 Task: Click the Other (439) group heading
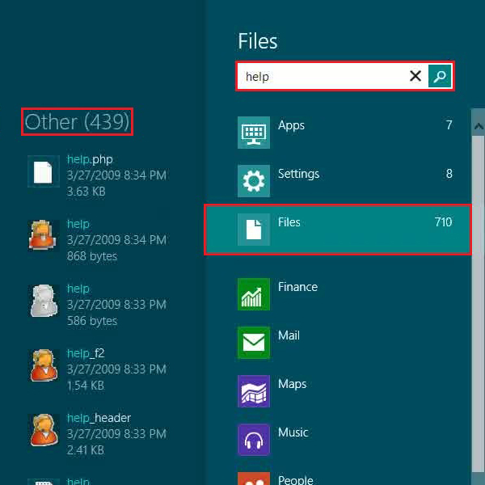click(77, 121)
